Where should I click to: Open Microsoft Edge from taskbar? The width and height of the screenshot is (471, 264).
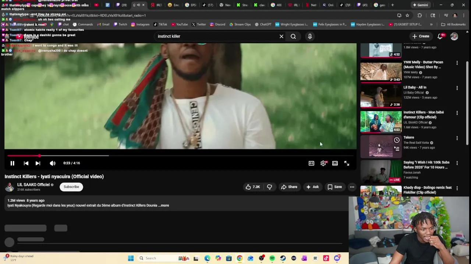[x=207, y=258]
